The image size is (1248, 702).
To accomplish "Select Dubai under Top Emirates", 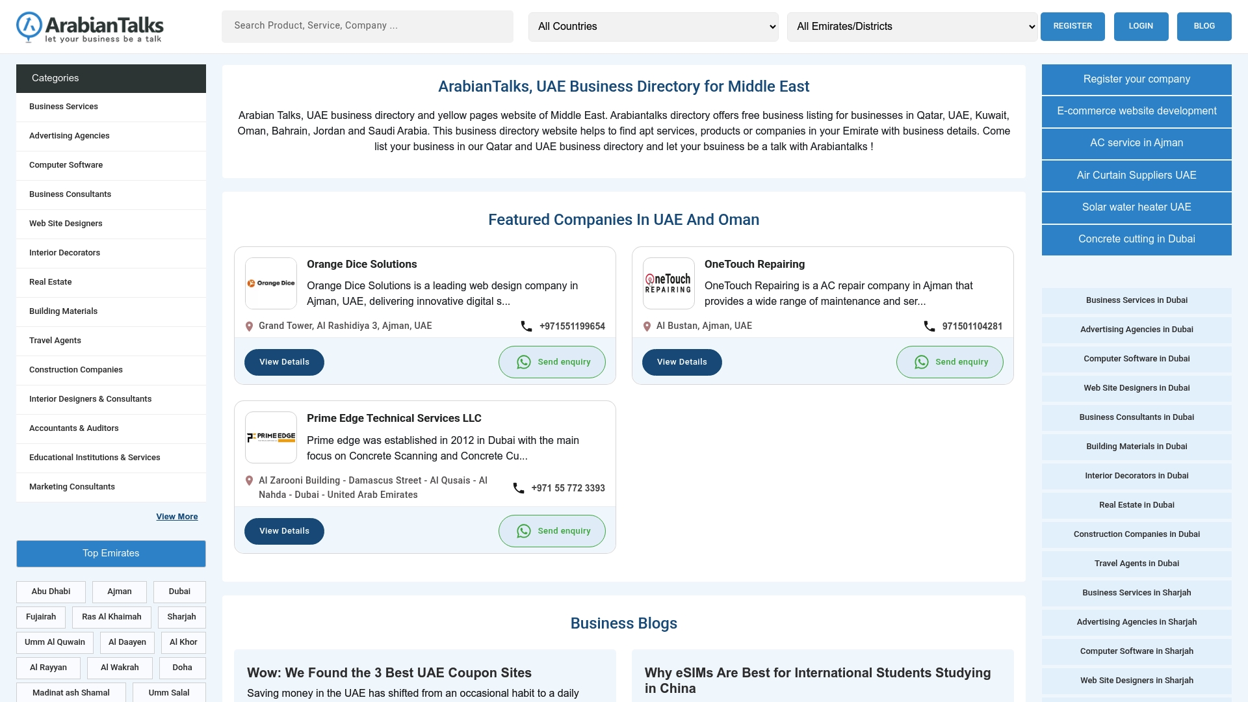I will tap(179, 591).
